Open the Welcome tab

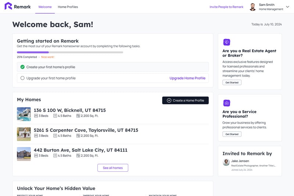click(x=45, y=7)
